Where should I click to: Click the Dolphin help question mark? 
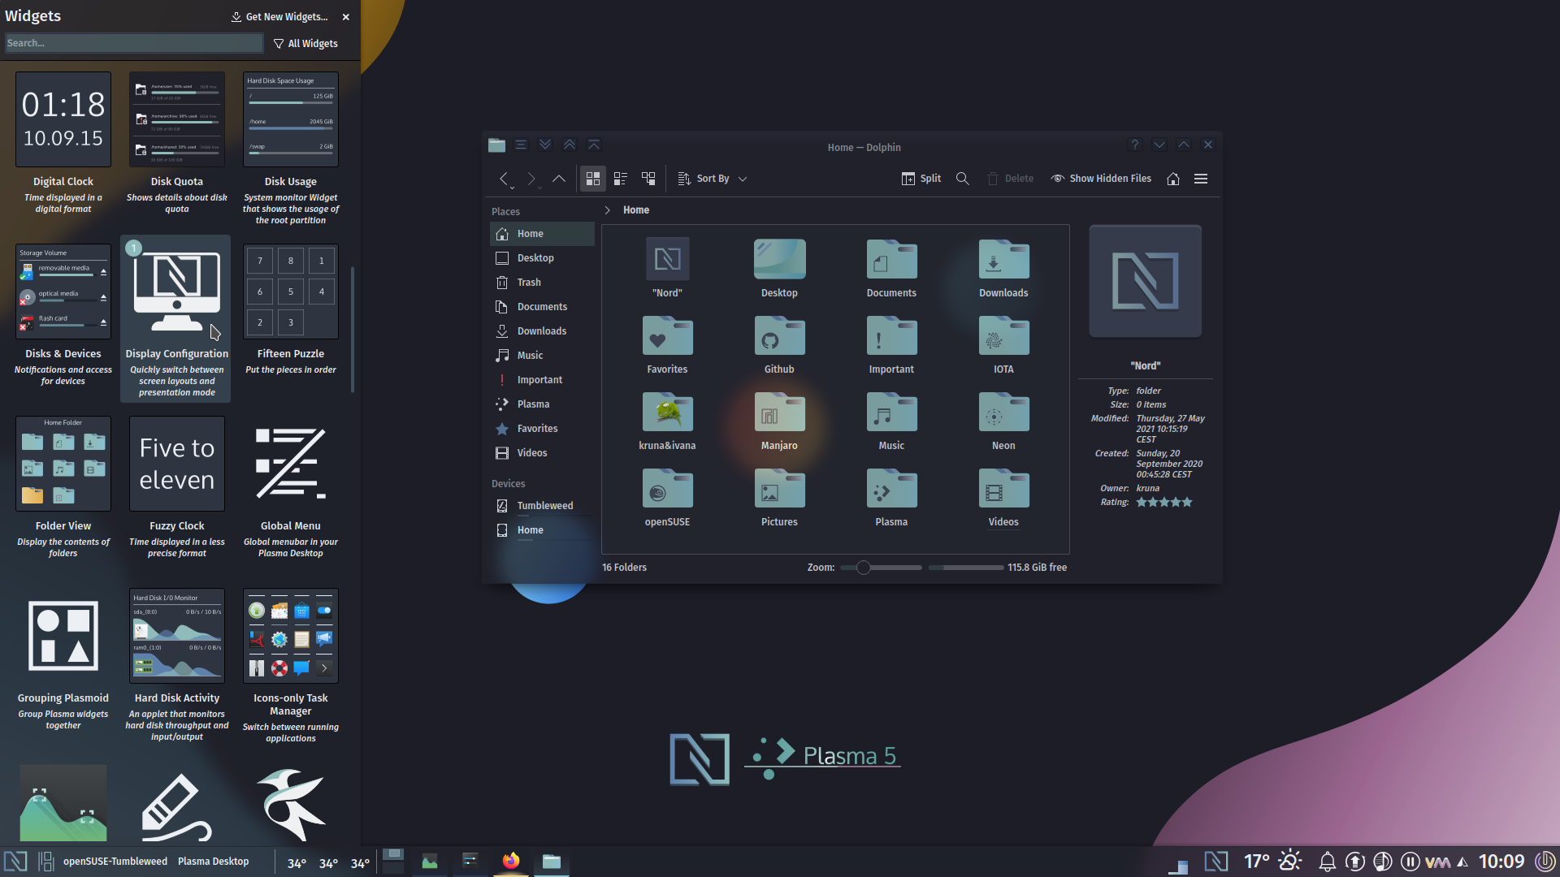(x=1135, y=145)
